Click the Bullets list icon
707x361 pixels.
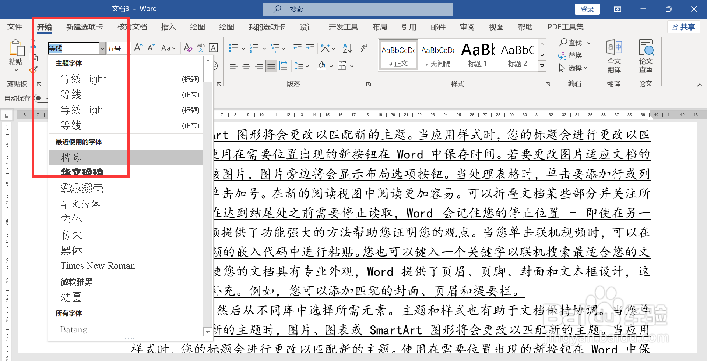coord(233,48)
